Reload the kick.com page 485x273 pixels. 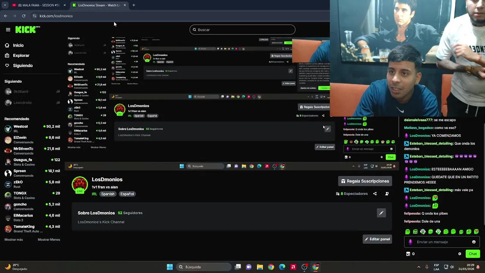(x=23, y=16)
